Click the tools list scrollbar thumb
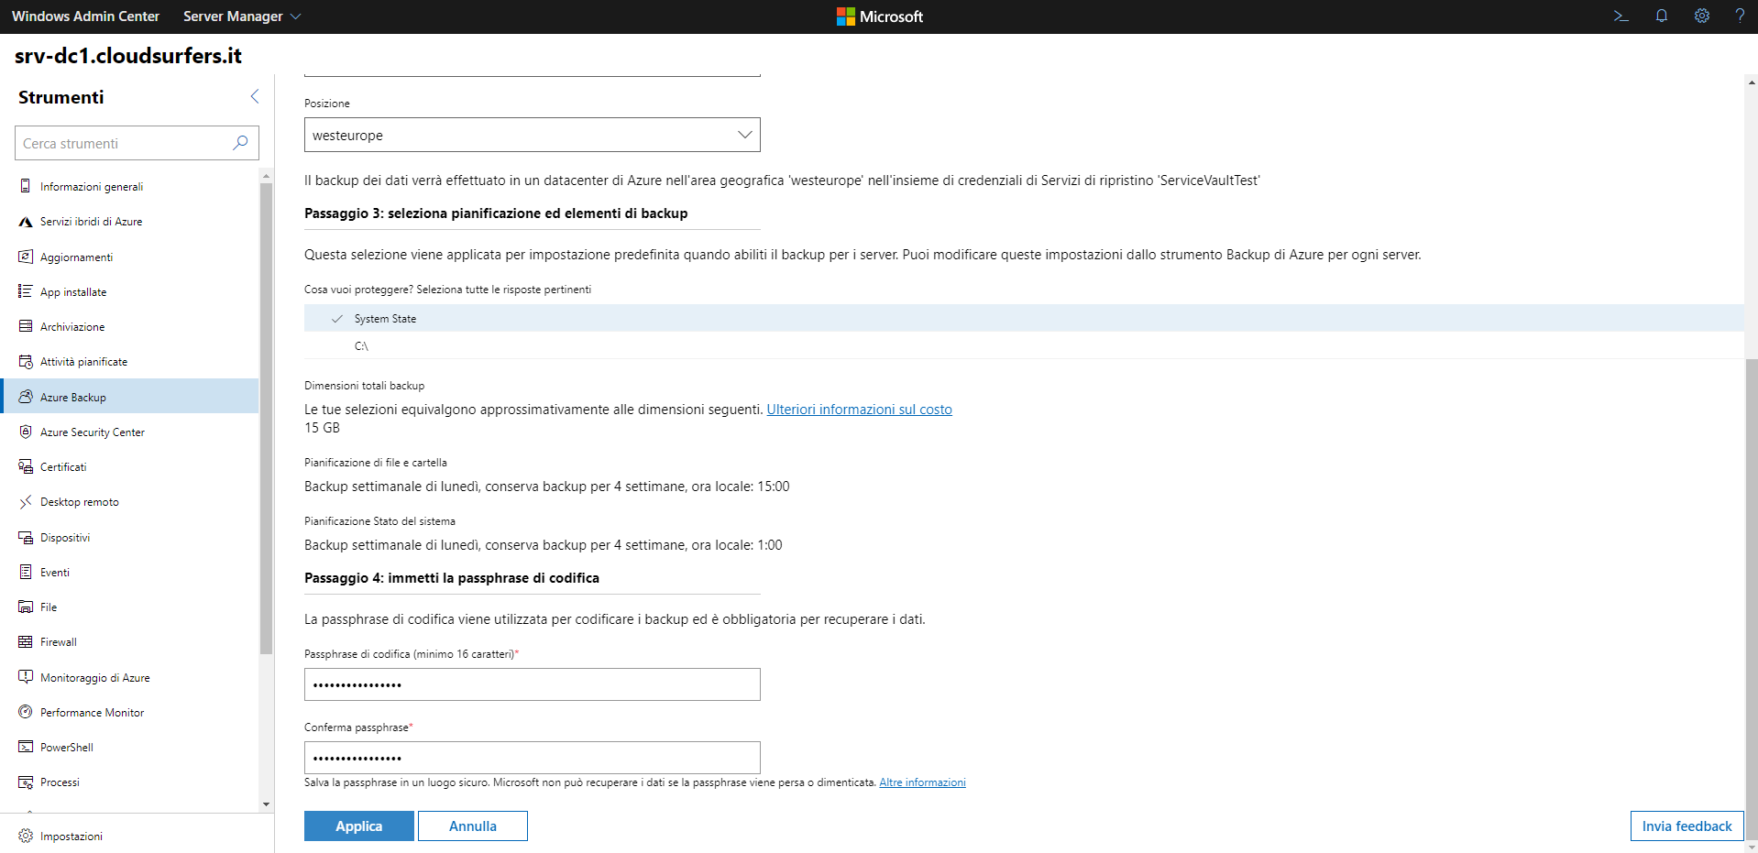This screenshot has width=1758, height=853. pyautogui.click(x=266, y=418)
